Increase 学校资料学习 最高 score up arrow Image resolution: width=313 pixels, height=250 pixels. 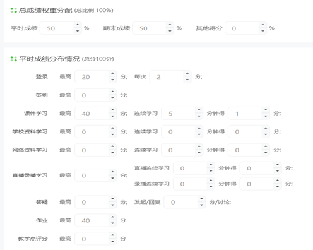pyautogui.click(x=112, y=129)
